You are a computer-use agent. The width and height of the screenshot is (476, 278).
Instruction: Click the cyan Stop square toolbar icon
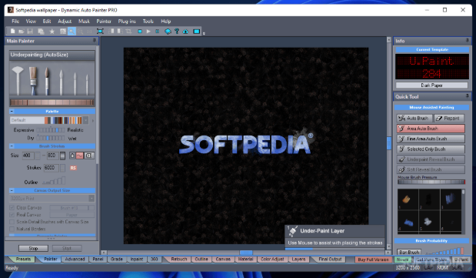click(x=140, y=31)
